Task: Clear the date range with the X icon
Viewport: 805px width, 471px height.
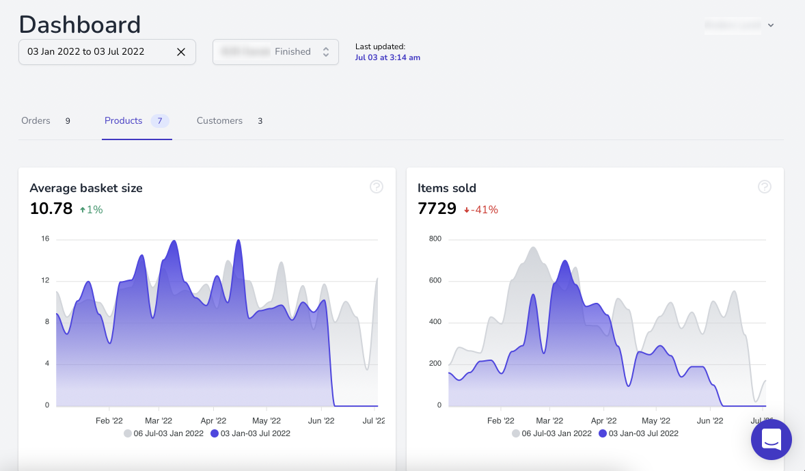Action: [x=181, y=52]
